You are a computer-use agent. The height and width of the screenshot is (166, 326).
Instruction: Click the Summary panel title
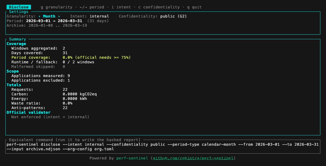17,39
